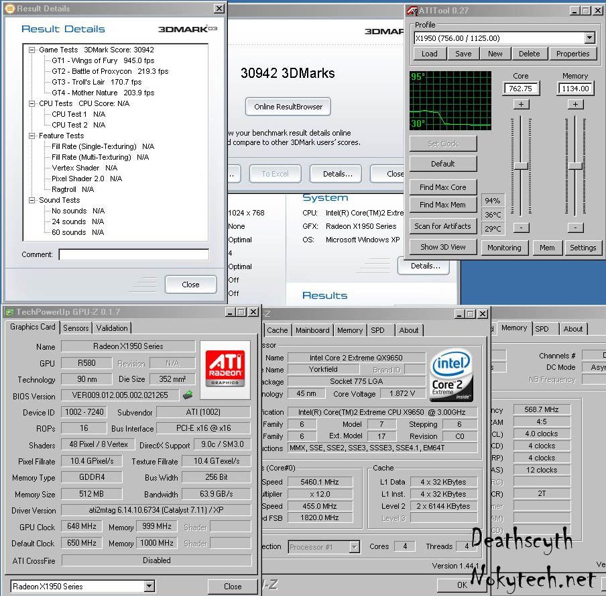Decrease Memory clock with the minus button
Screen dimensions: 606x596
[575, 228]
